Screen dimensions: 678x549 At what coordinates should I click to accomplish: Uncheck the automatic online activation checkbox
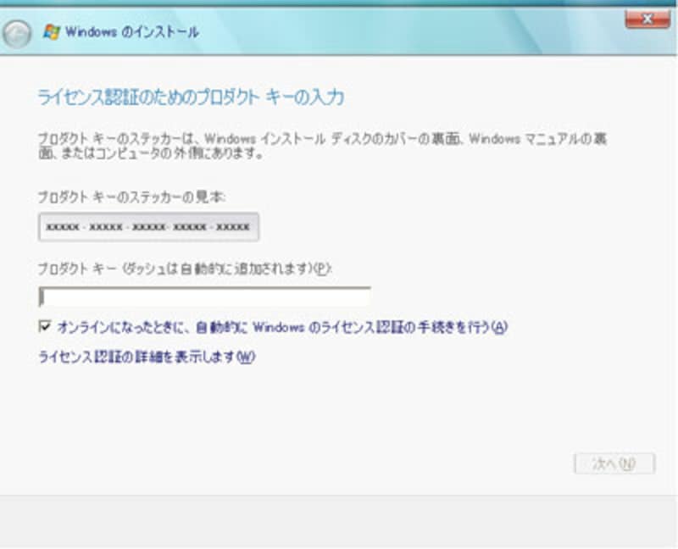point(45,326)
